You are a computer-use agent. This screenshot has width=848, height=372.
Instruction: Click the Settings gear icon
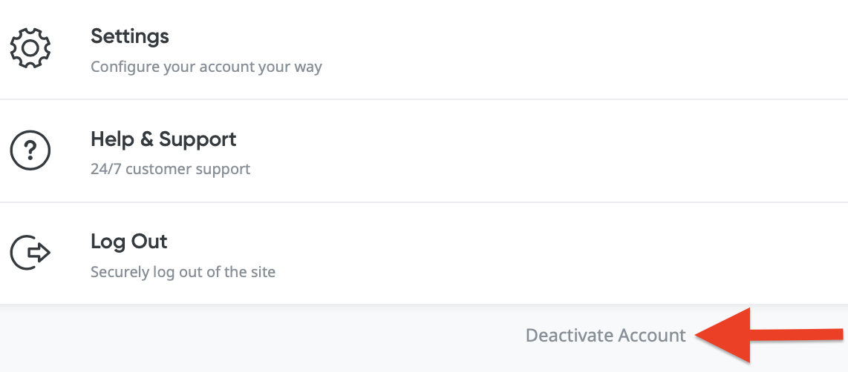click(30, 48)
